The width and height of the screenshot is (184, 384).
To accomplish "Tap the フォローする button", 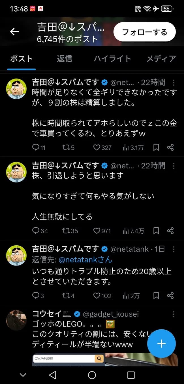I will [x=144, y=32].
